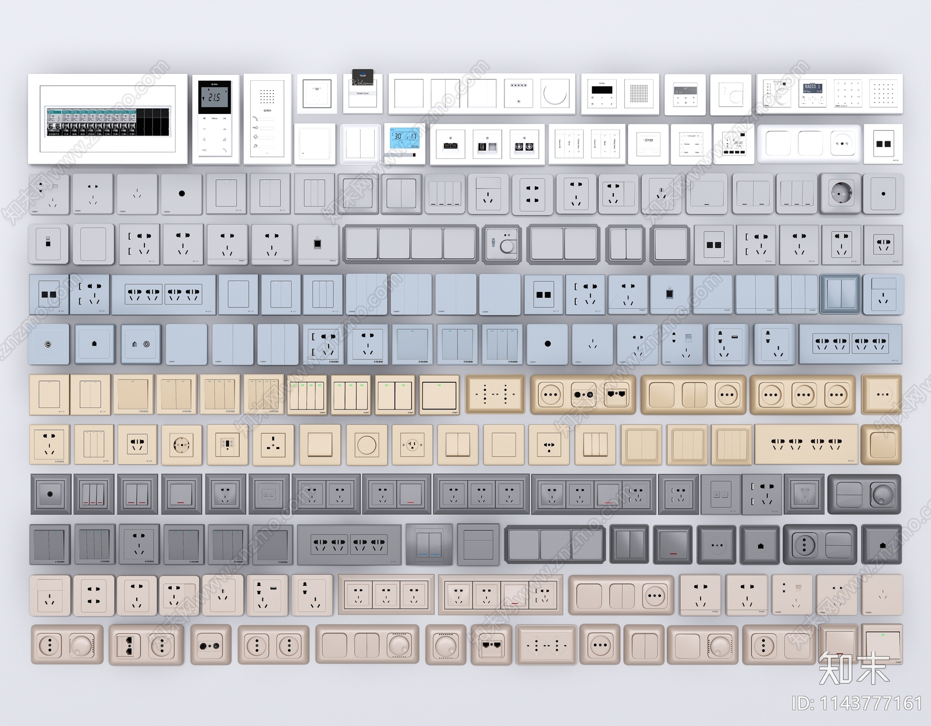
Task: Select the gray four-gang wide switch frame
Action: click(410, 244)
